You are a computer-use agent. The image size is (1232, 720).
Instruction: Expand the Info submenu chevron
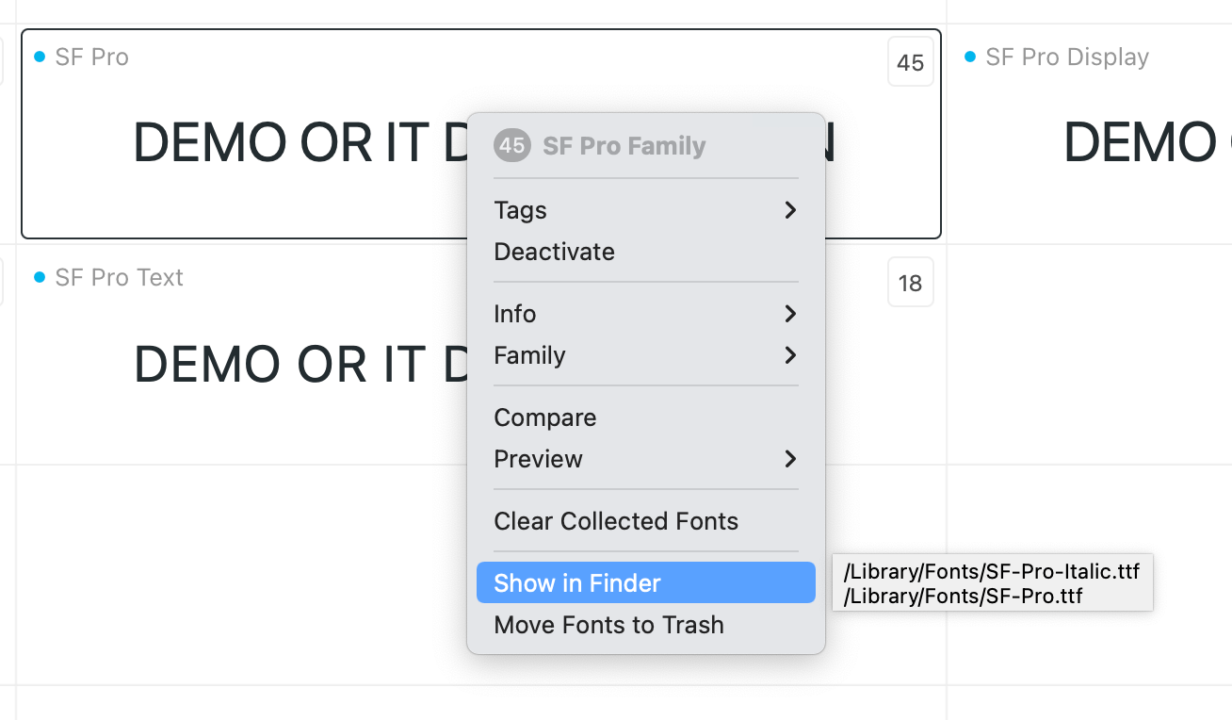790,314
